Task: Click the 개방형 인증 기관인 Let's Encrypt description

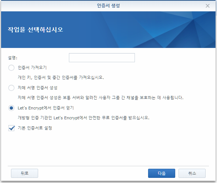Action: pyautogui.click(x=84, y=118)
